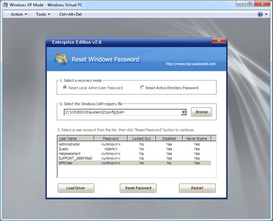The image size is (273, 221).
Task: Open the Tools menu
Action: click(43, 14)
